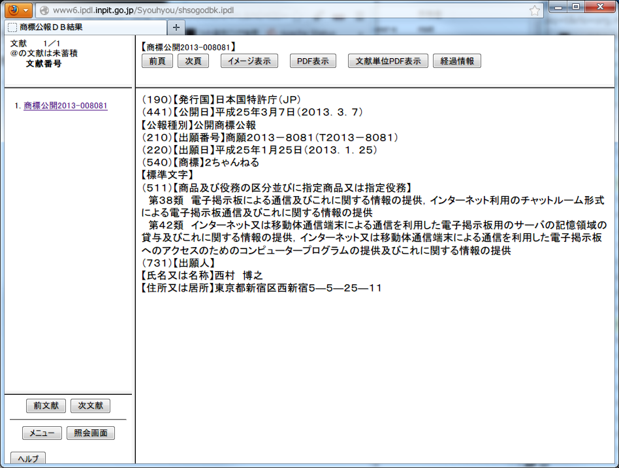Open a new tab with the plus button
Image resolution: width=619 pixels, height=468 pixels.
[x=176, y=27]
